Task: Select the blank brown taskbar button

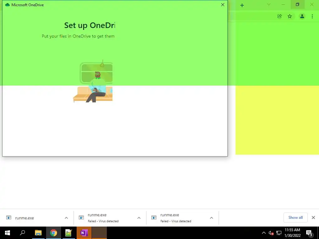Action: coord(99,233)
